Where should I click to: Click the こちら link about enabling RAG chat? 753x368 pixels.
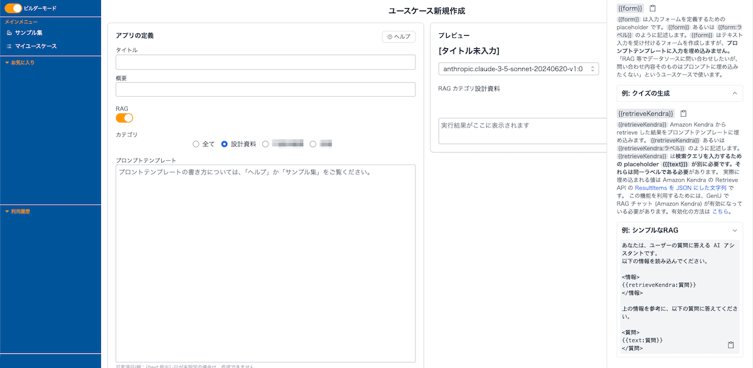(720, 212)
